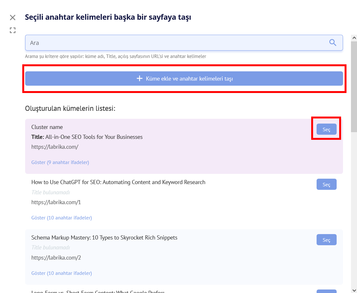Click the scrollbar up arrow
The image size is (357, 293).
[354, 38]
